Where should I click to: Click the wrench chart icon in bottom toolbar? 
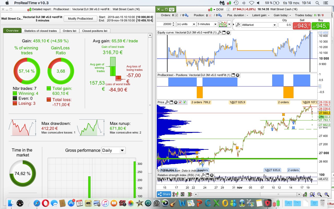(306, 194)
